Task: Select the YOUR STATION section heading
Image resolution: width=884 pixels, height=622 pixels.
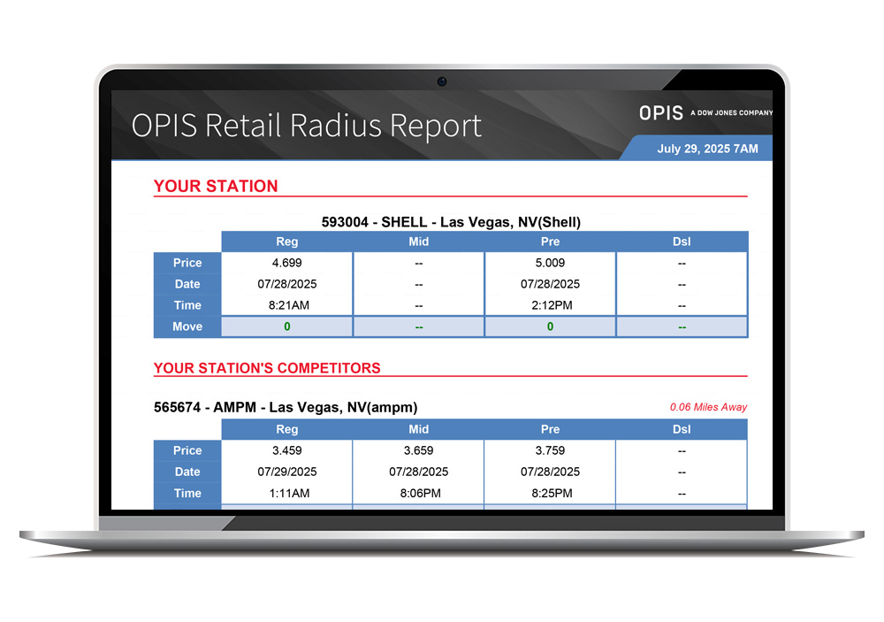Action: (216, 187)
